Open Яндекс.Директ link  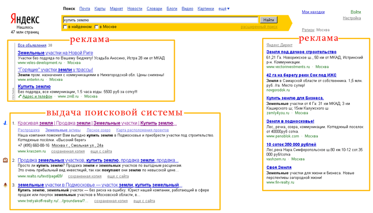pos(279,45)
